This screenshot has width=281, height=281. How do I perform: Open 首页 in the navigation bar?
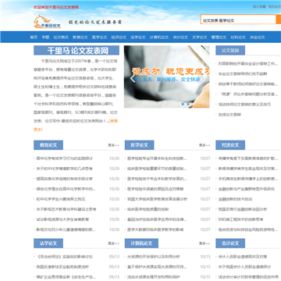[x=34, y=37]
